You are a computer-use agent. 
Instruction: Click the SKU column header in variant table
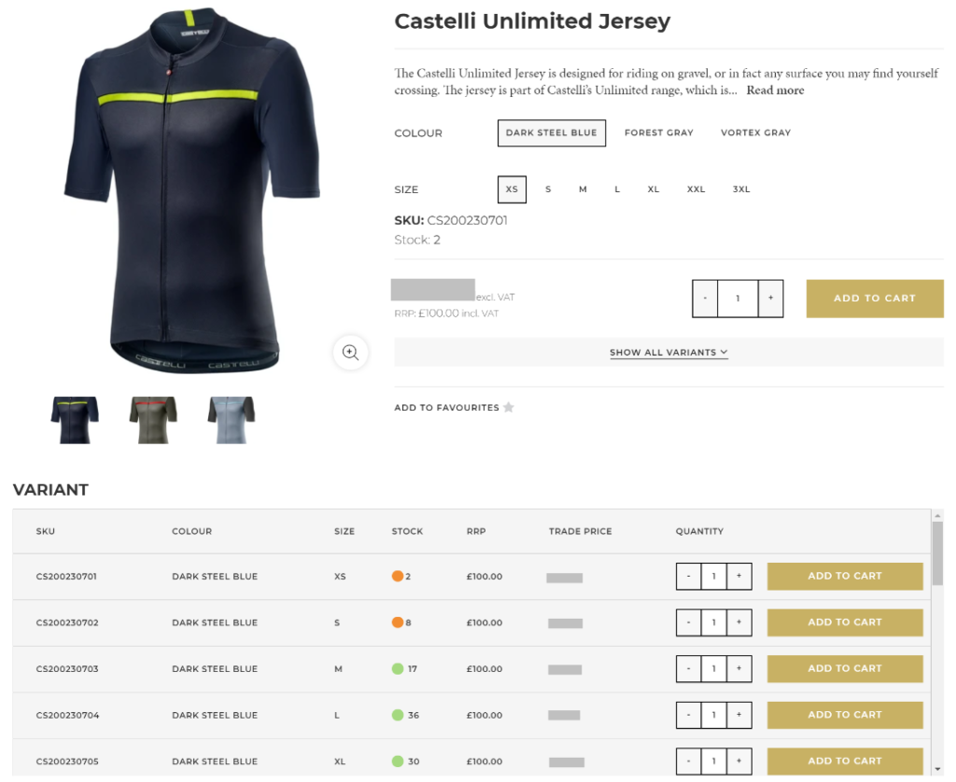(45, 532)
